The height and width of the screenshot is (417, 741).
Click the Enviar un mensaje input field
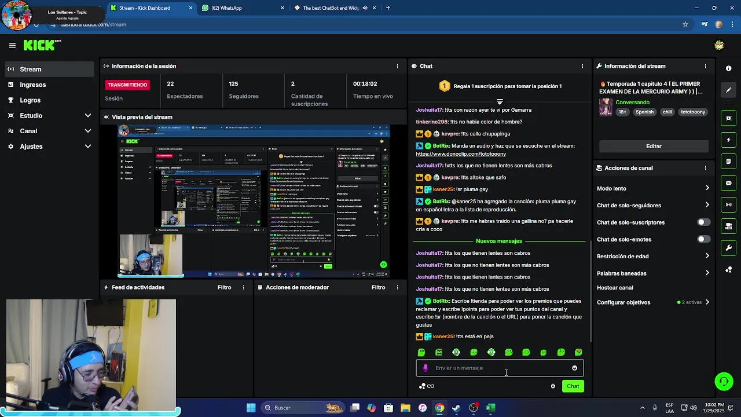500,368
